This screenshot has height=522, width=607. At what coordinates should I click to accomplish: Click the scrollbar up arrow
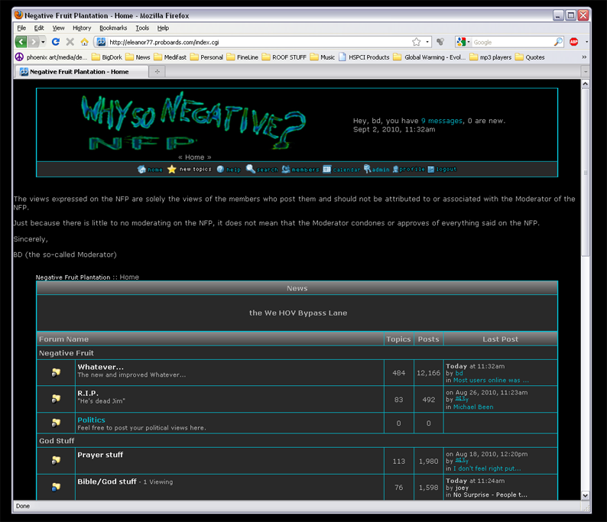(586, 83)
